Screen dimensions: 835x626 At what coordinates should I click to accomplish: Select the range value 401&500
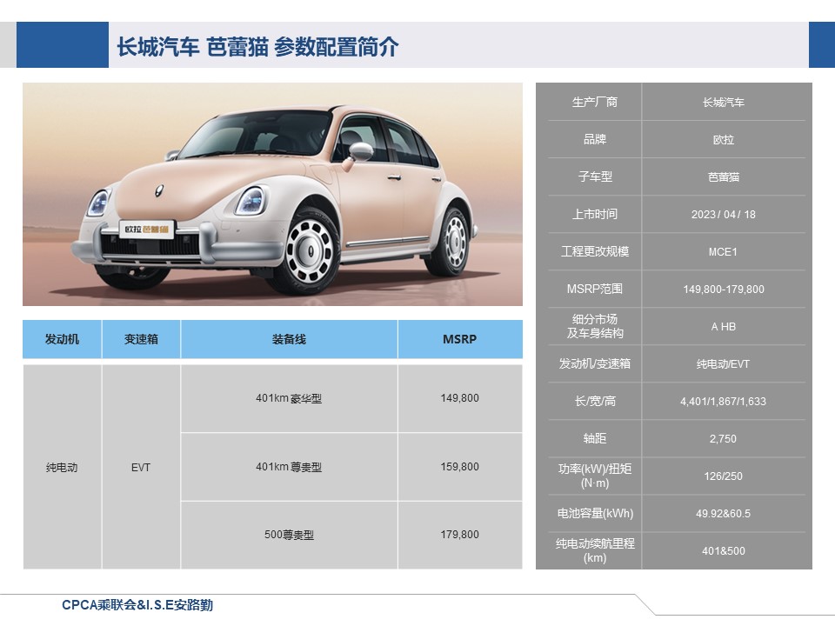pos(723,551)
